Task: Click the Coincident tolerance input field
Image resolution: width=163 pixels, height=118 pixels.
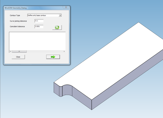Action: [39, 27]
